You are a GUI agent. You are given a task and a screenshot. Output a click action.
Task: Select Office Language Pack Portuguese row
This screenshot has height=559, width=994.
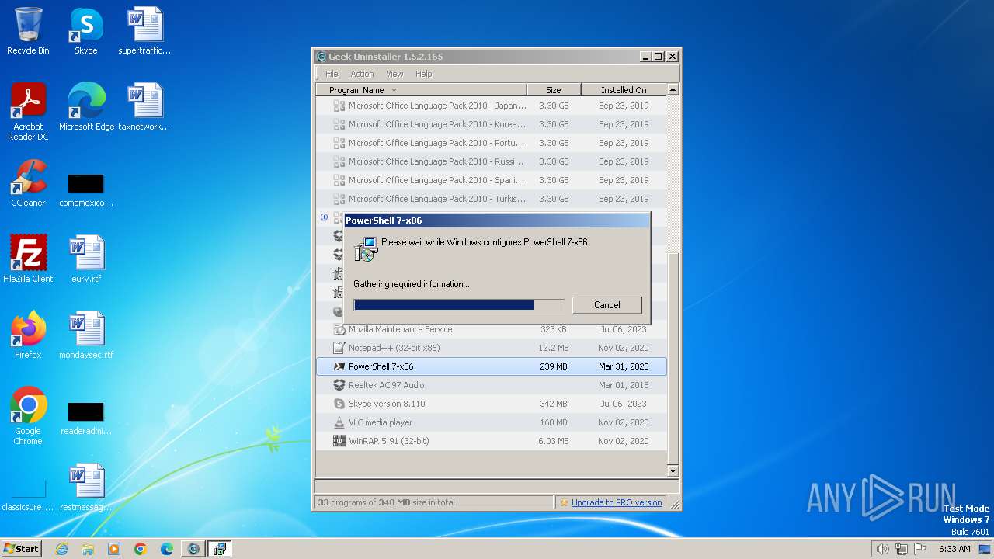[491, 143]
